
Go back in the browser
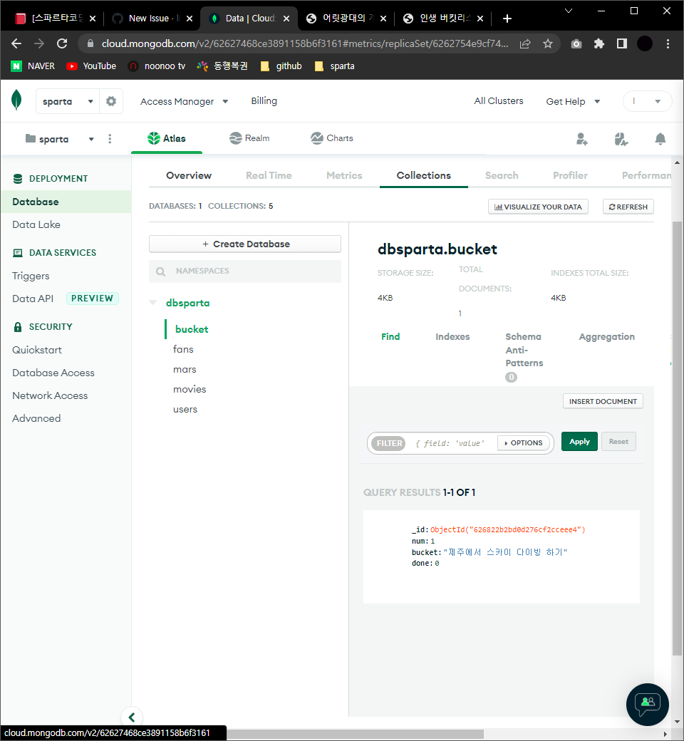click(16, 43)
